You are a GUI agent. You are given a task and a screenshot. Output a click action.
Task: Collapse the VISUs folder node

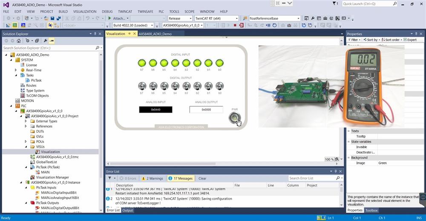pyautogui.click(x=26, y=147)
